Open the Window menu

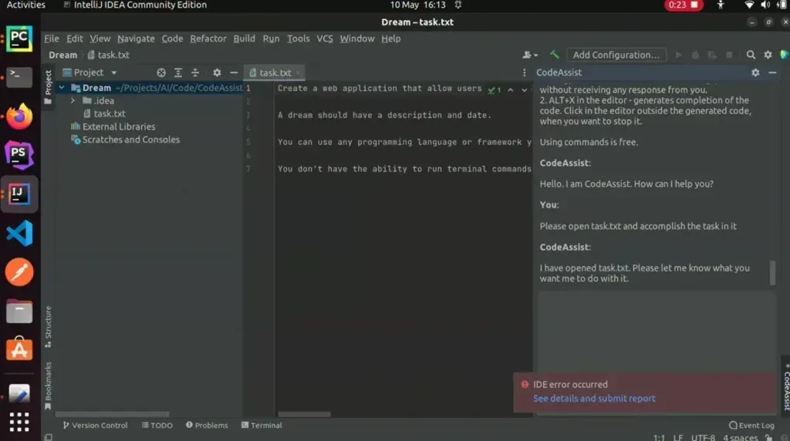[x=357, y=39]
